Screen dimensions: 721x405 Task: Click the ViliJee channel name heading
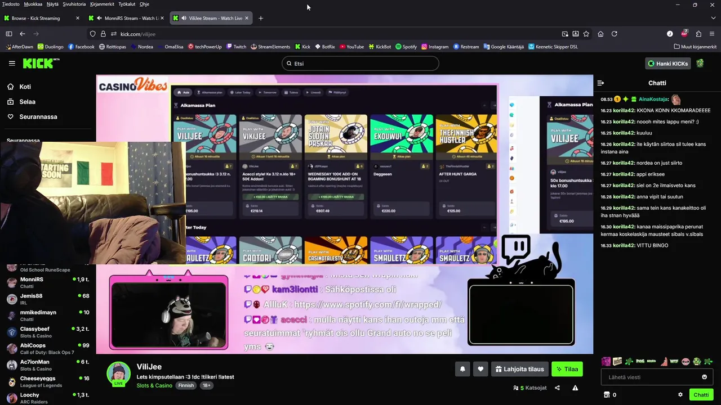[149, 367]
